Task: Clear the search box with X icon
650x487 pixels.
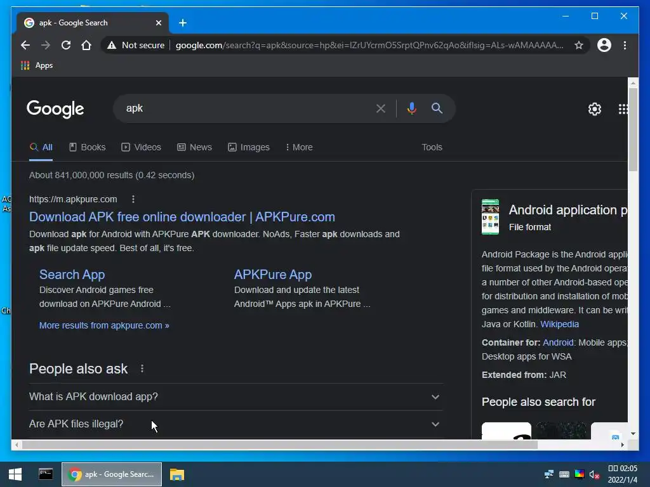Action: (x=381, y=108)
